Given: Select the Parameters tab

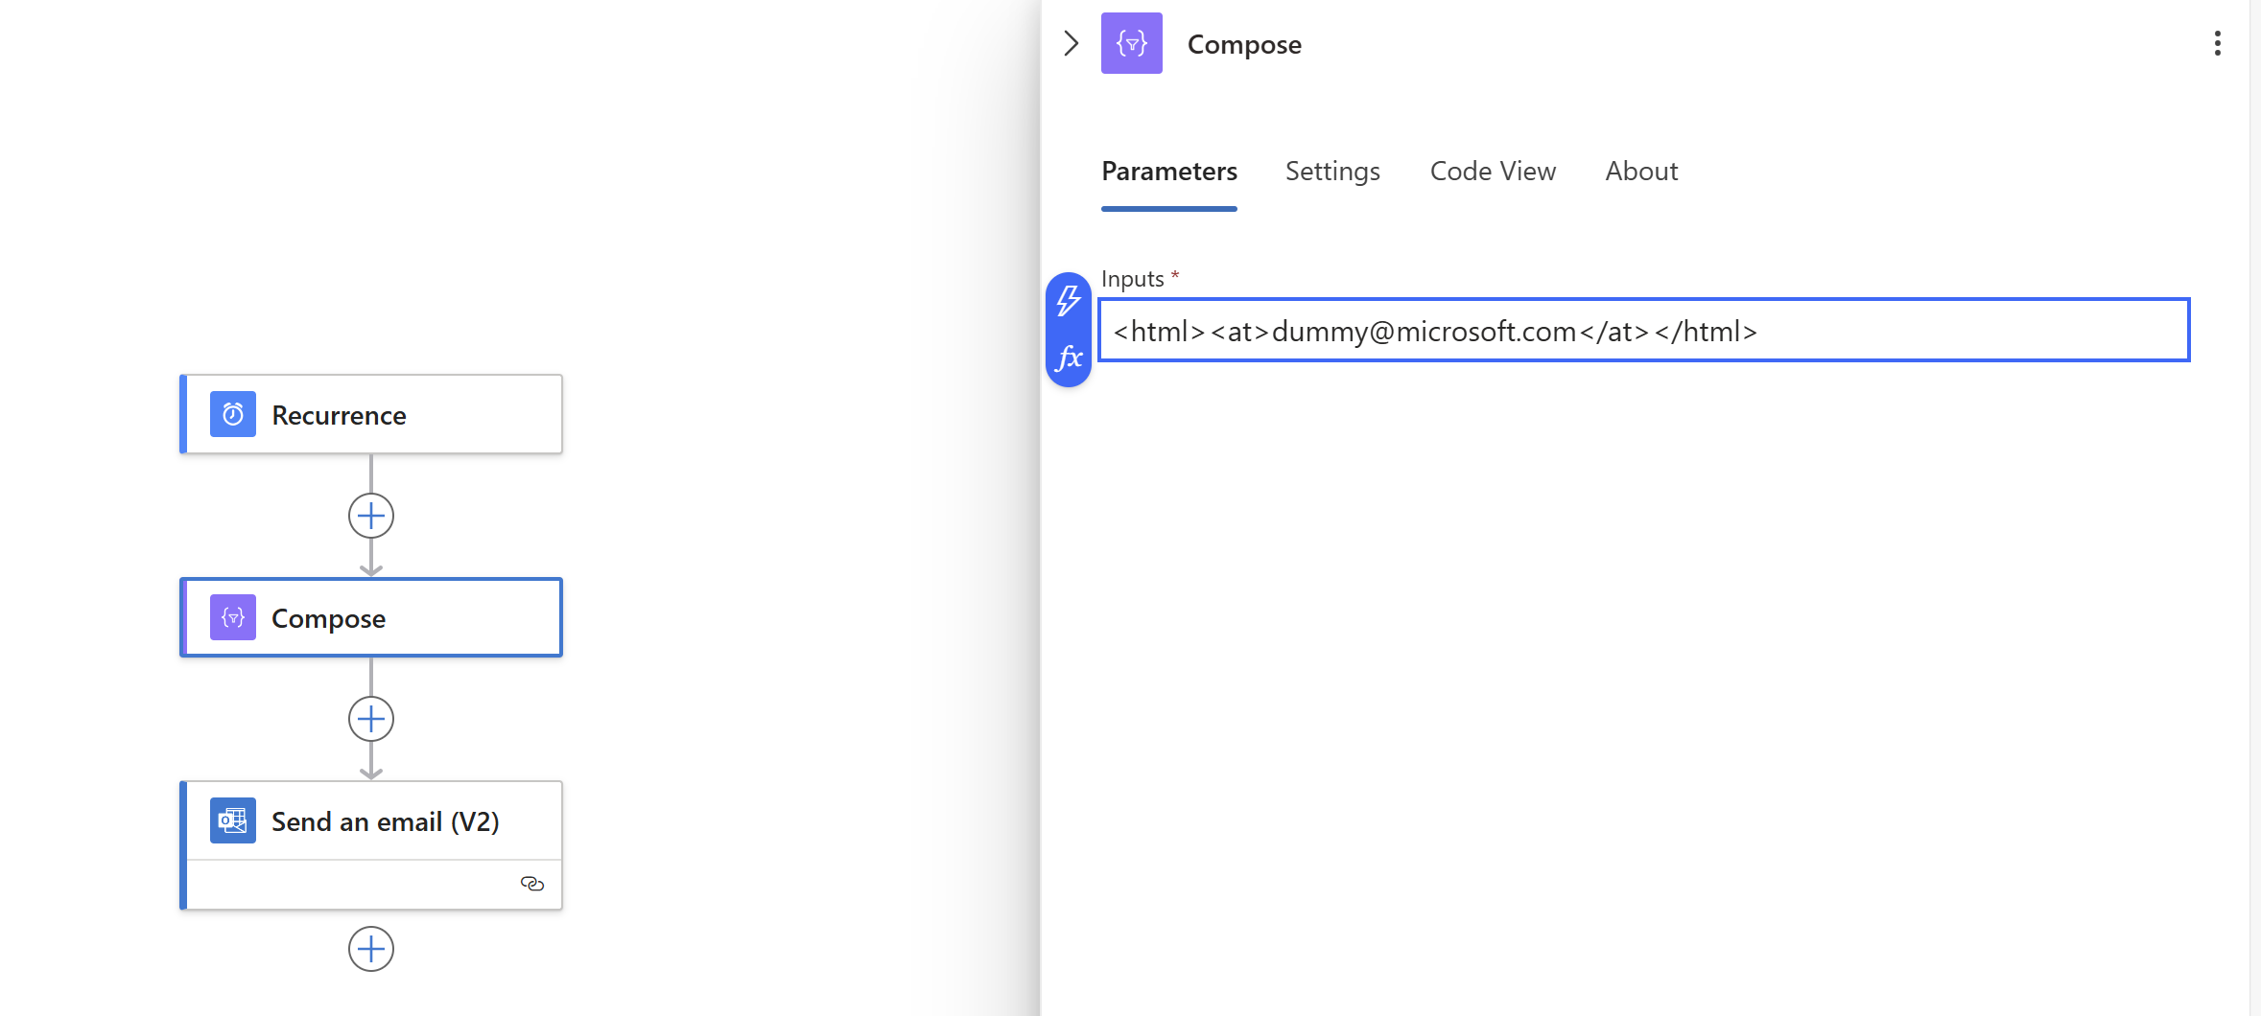Looking at the screenshot, I should (x=1168, y=172).
